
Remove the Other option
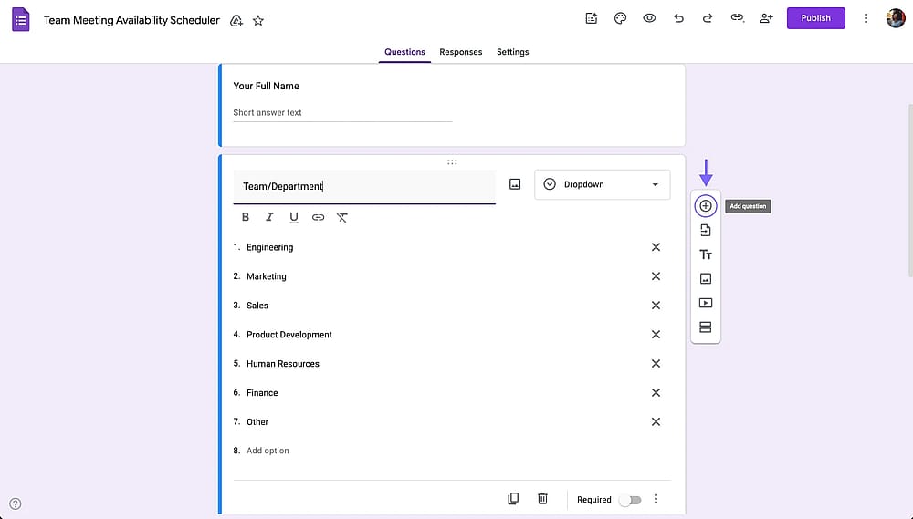[656, 421]
